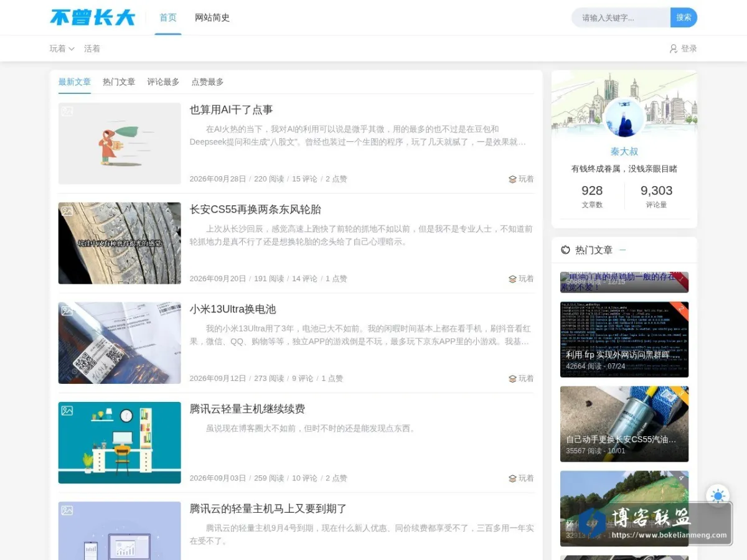747x560 pixels.
Task: Click the 热门文章 fire icon
Action: point(565,250)
